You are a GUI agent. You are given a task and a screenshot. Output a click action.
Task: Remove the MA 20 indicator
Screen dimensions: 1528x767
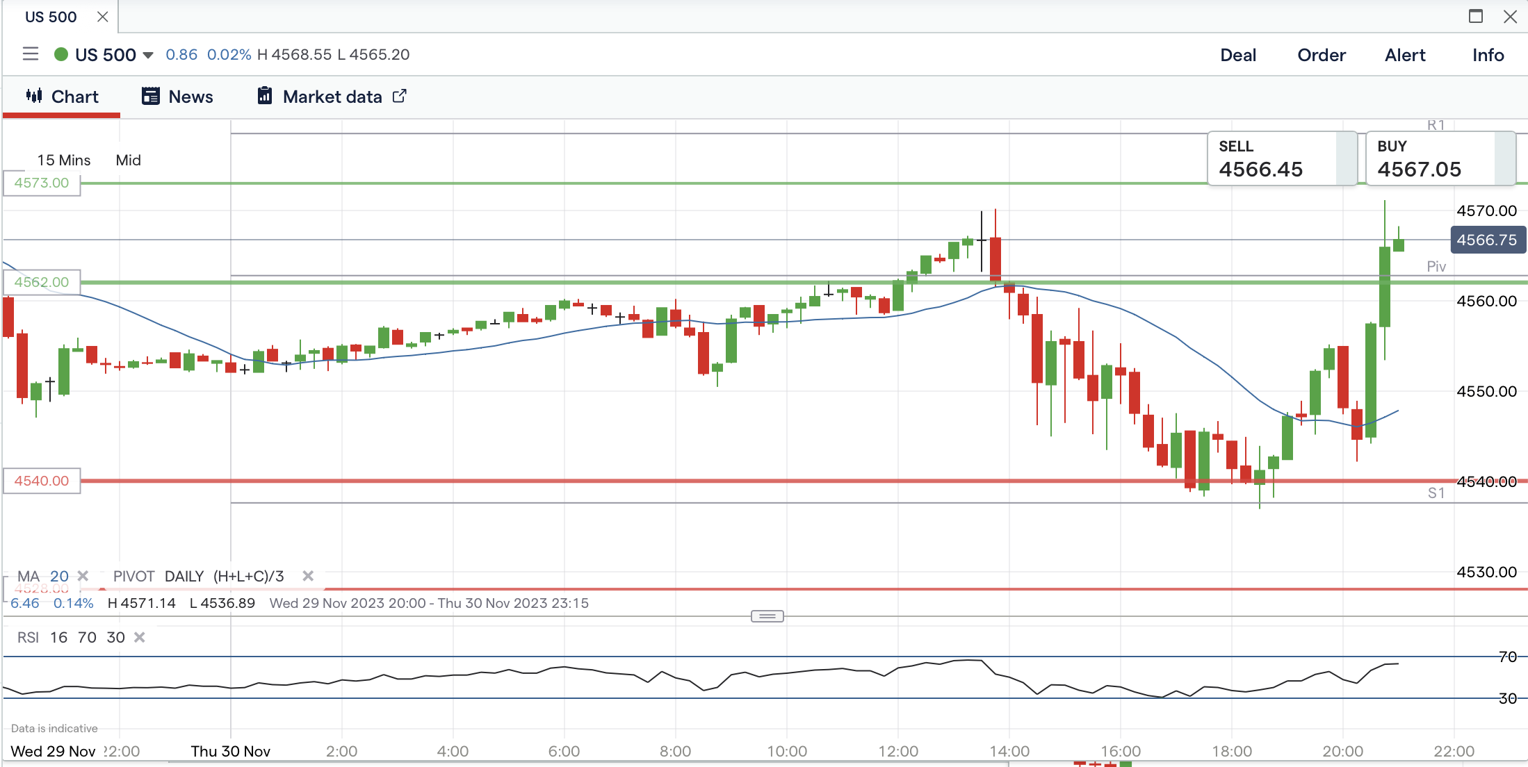tap(83, 576)
